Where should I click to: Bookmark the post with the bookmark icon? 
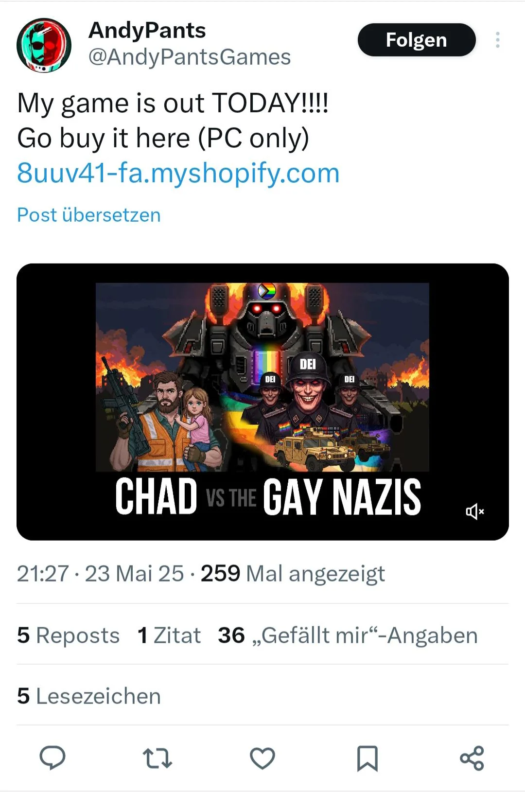367,758
